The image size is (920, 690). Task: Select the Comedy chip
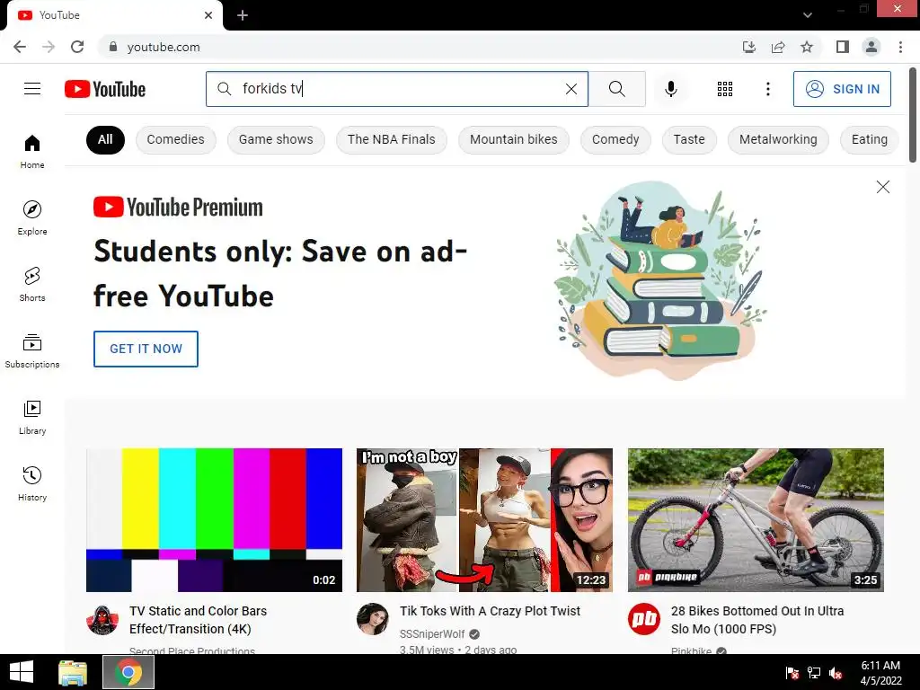coord(615,139)
